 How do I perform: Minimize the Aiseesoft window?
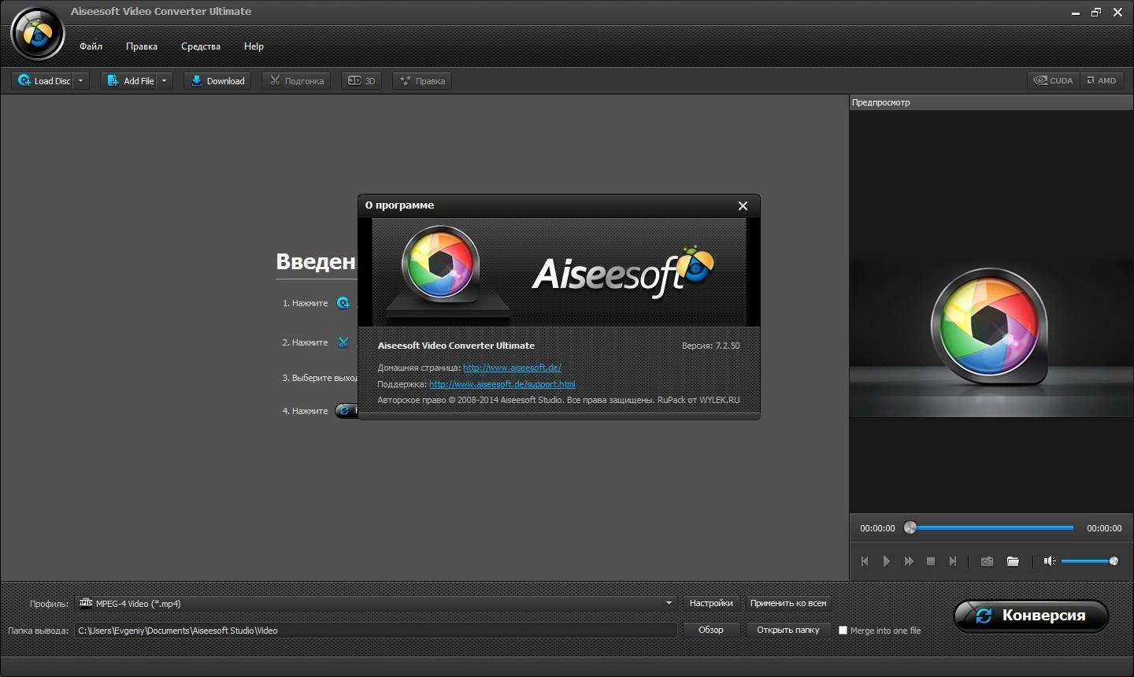[x=1076, y=13]
